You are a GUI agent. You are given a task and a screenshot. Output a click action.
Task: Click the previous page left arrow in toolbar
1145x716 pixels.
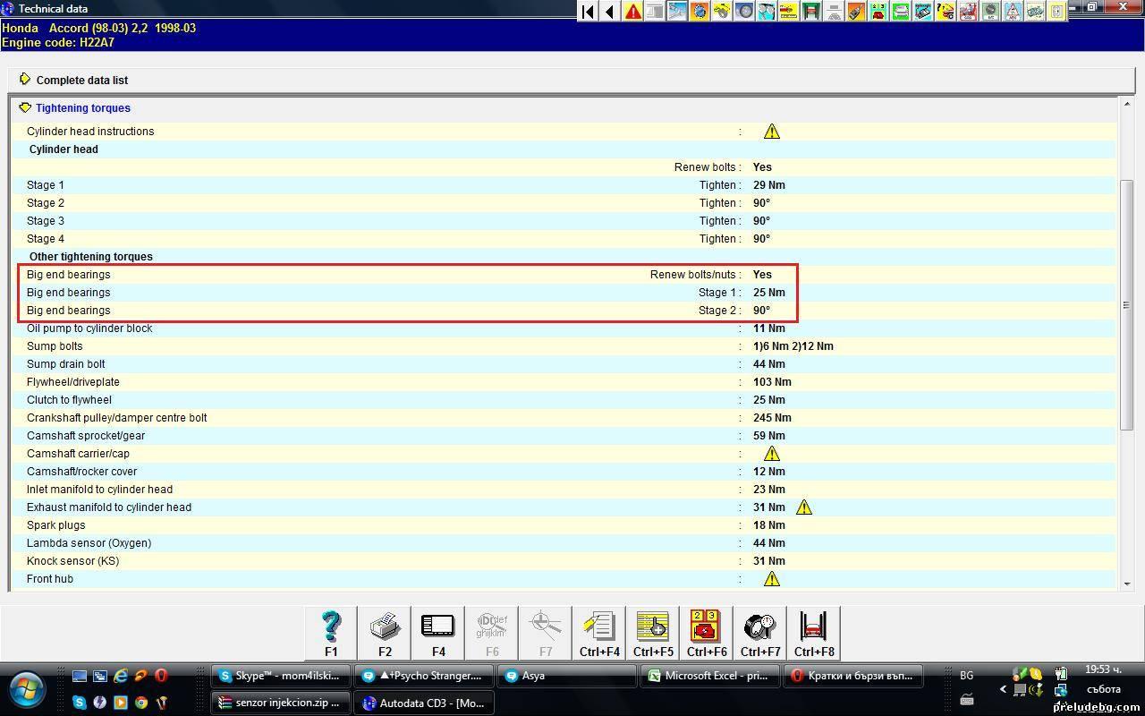[x=610, y=12]
